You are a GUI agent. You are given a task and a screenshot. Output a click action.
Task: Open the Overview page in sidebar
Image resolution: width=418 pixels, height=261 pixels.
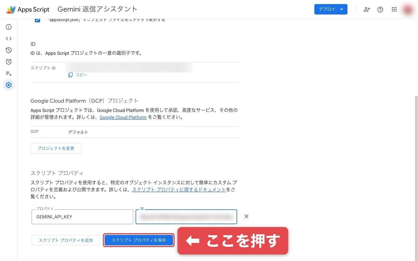coord(9,27)
